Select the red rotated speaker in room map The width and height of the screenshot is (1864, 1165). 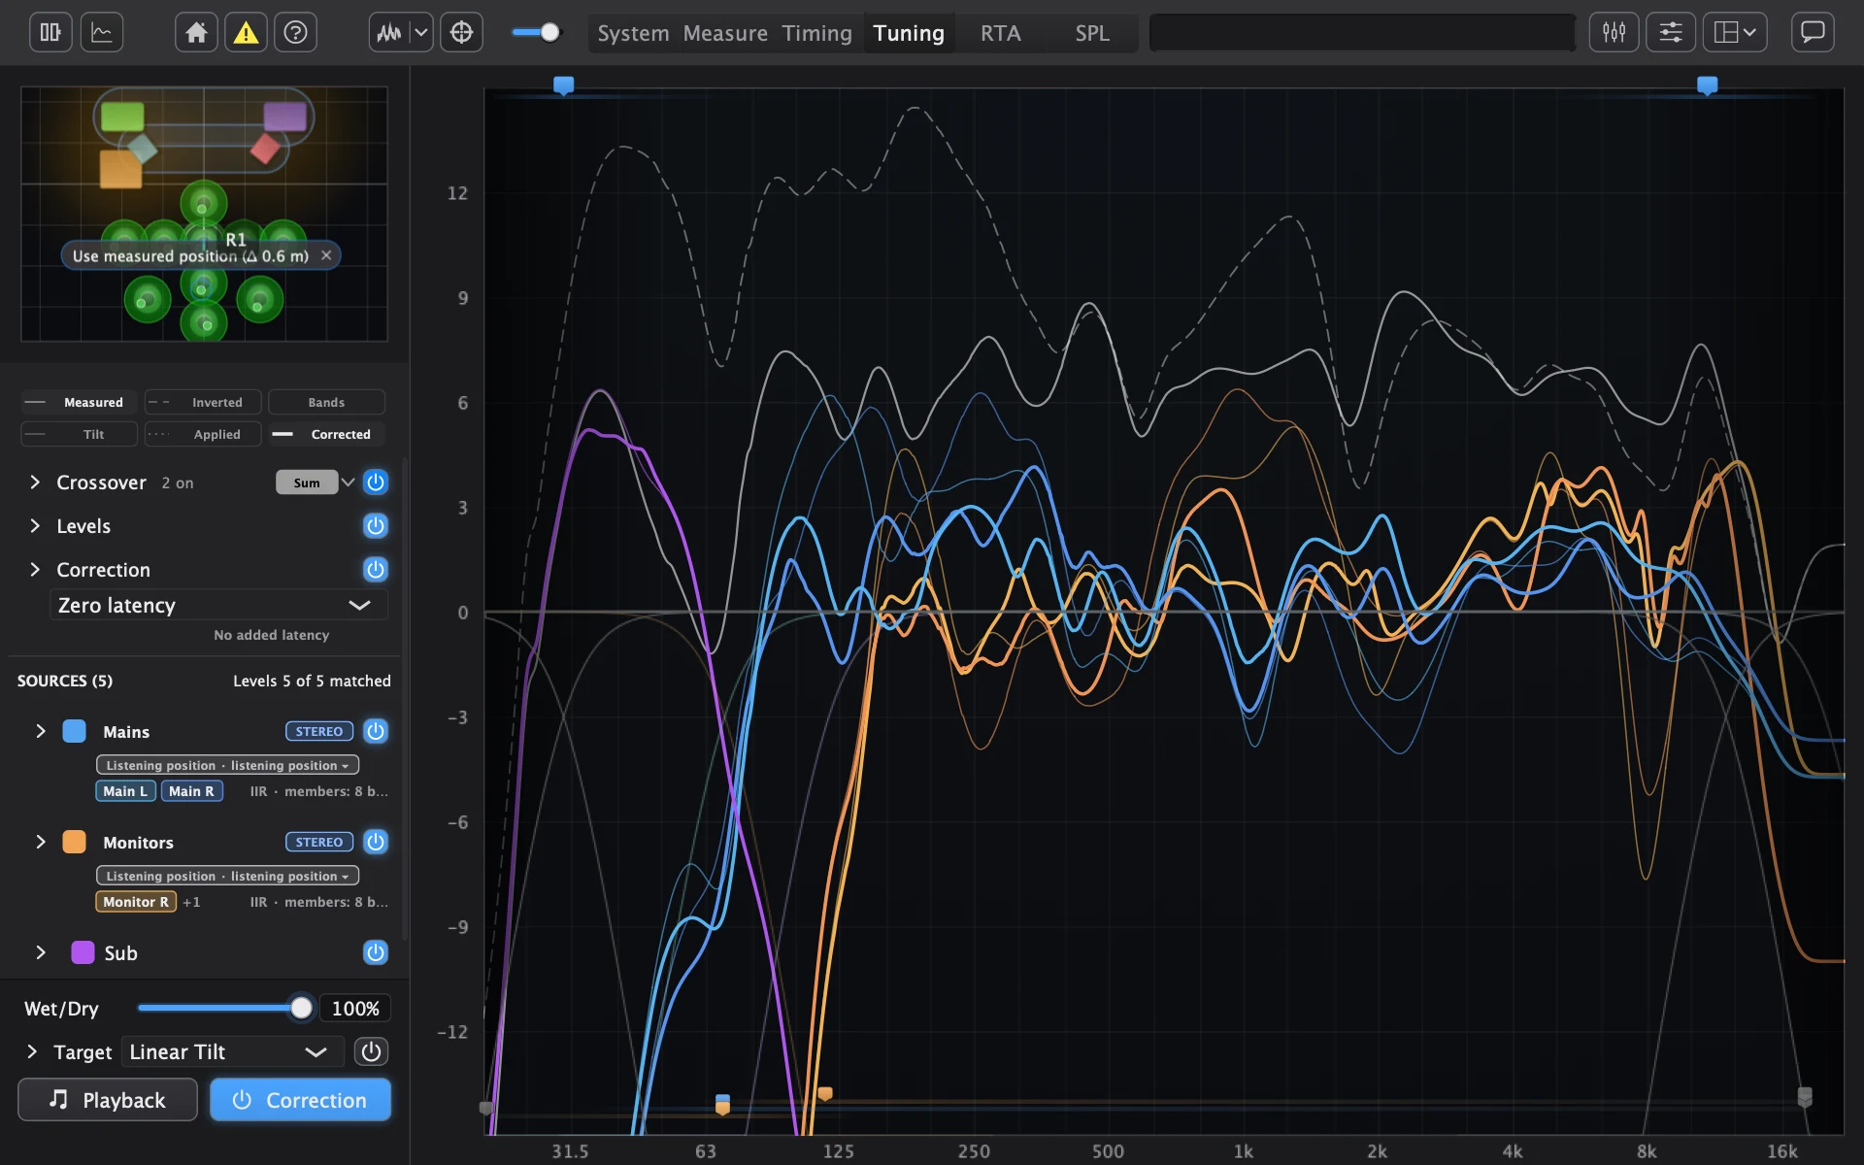tap(265, 149)
